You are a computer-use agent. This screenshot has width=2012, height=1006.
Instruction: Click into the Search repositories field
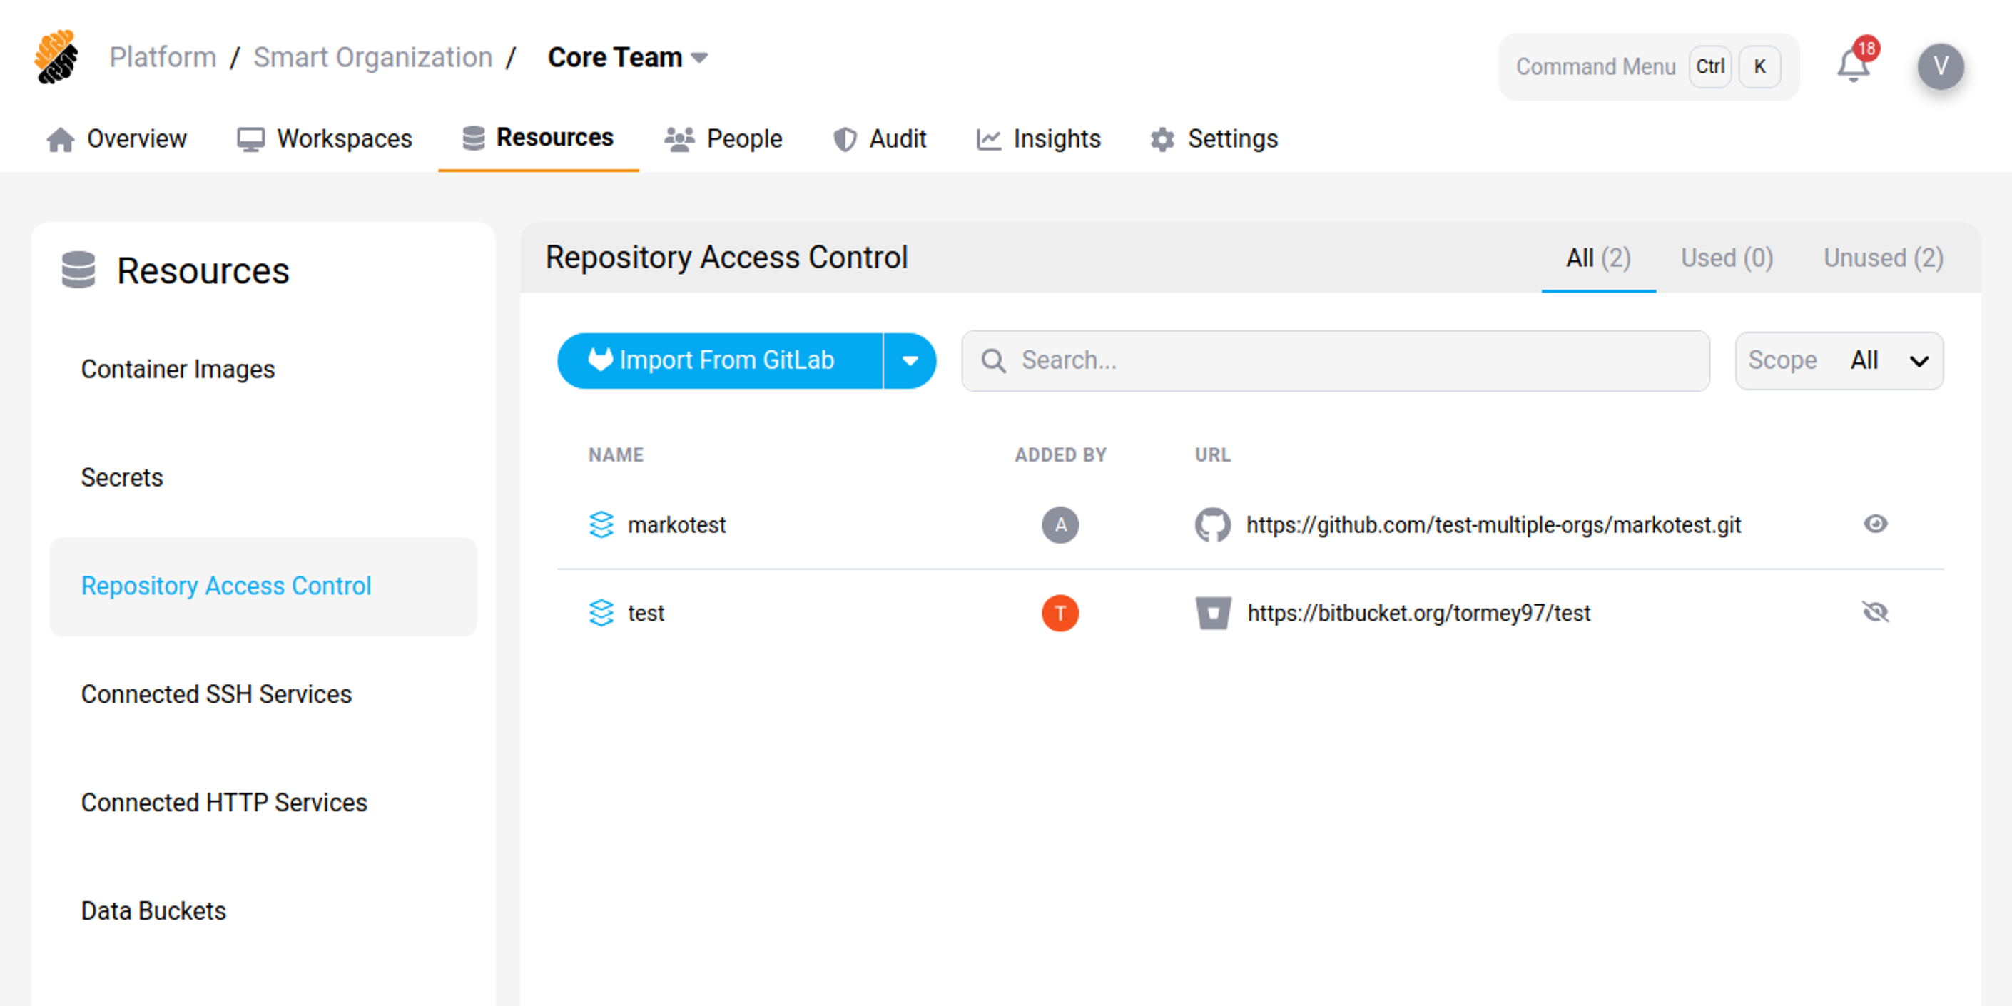pos(1335,360)
